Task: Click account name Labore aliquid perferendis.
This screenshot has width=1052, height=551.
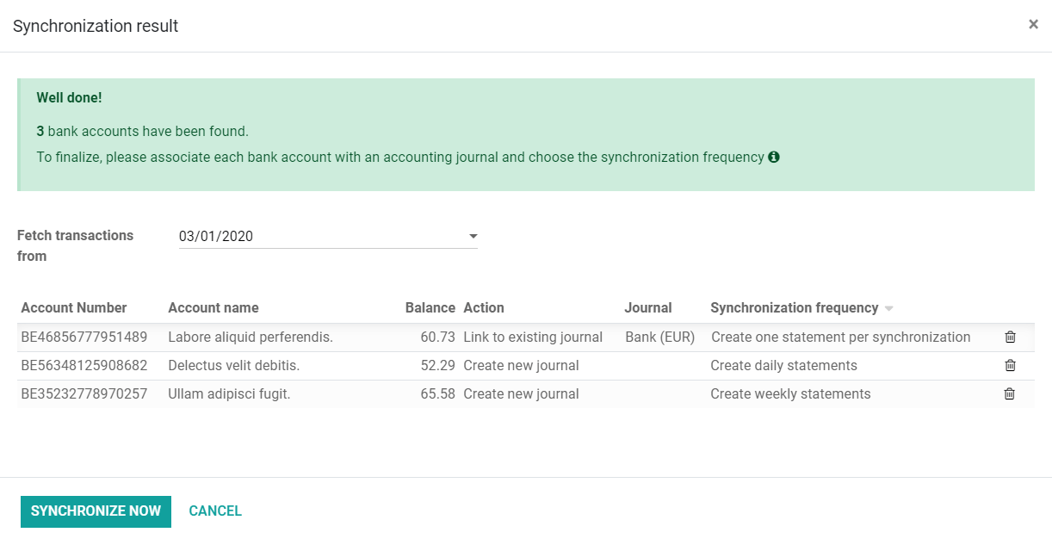Action: pyautogui.click(x=251, y=337)
